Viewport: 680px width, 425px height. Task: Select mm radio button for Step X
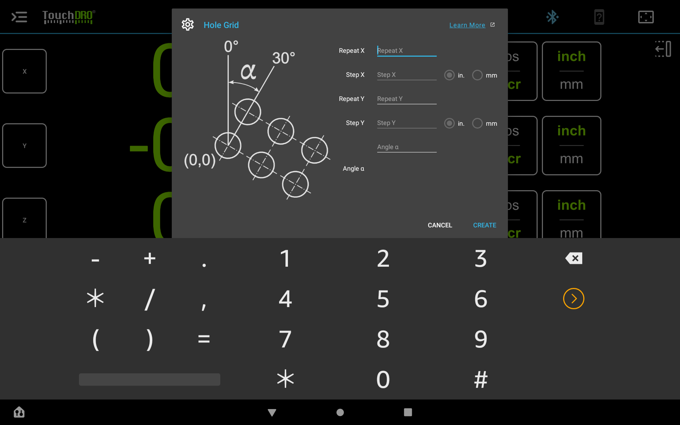(x=477, y=75)
